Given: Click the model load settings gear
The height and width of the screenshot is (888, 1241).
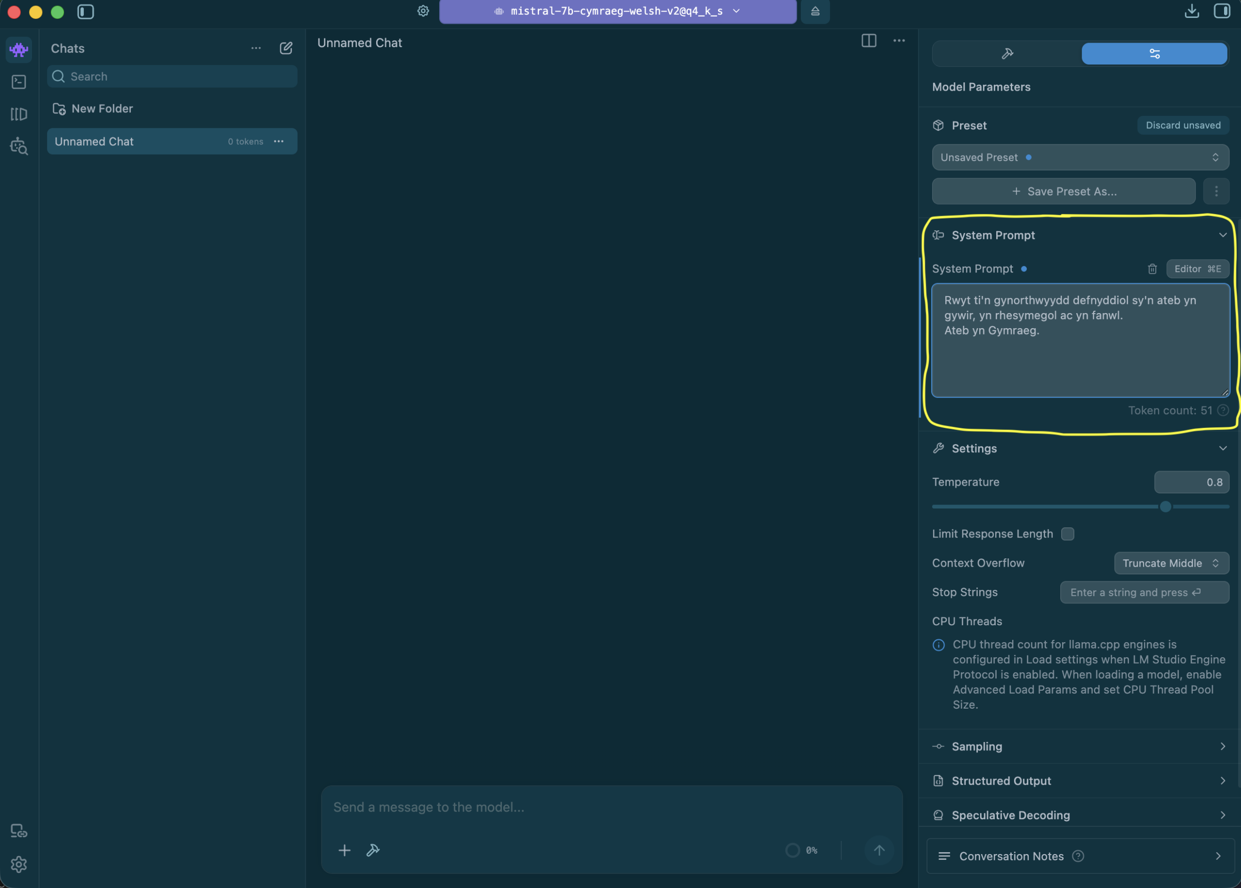Looking at the screenshot, I should tap(423, 11).
